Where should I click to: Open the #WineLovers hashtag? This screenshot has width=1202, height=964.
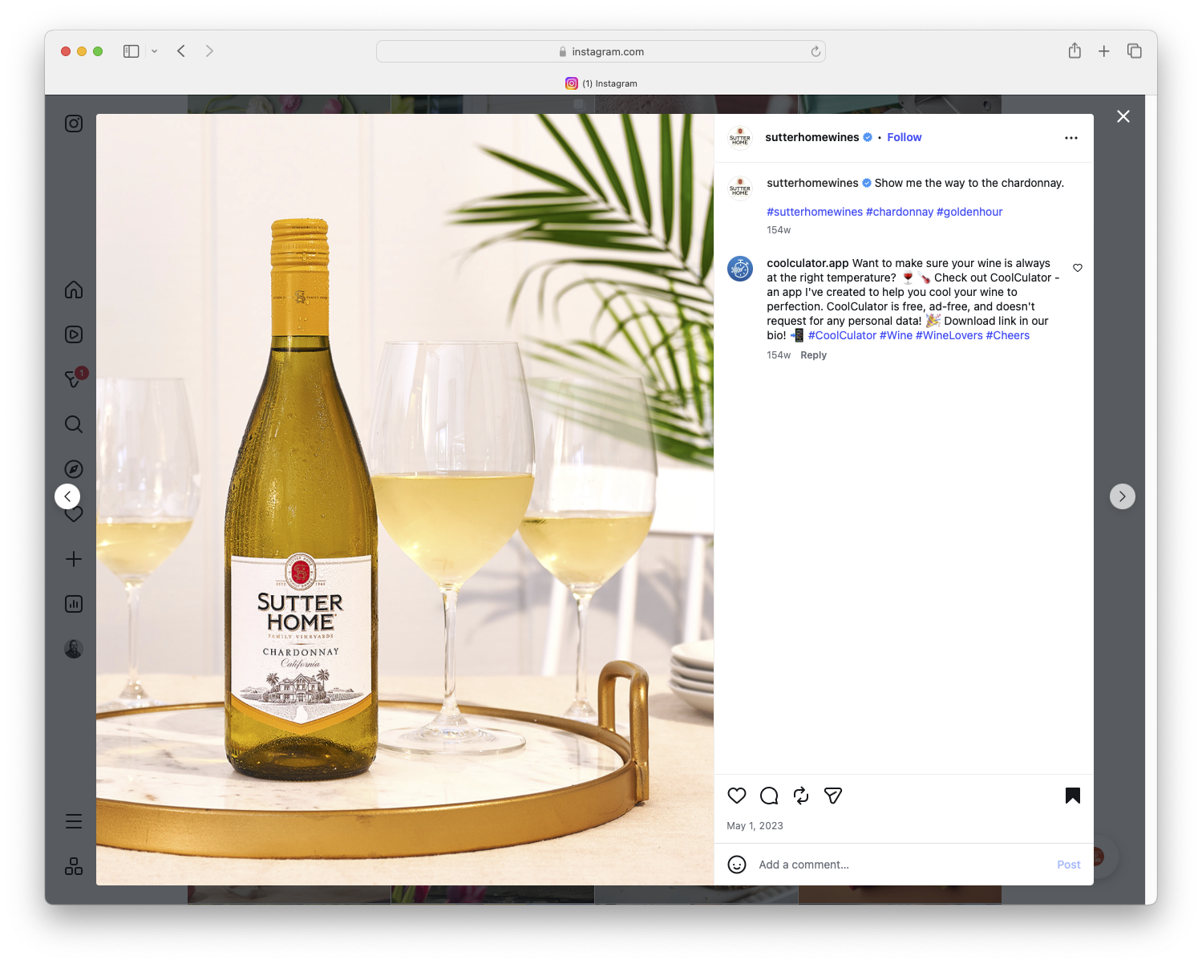pos(949,335)
